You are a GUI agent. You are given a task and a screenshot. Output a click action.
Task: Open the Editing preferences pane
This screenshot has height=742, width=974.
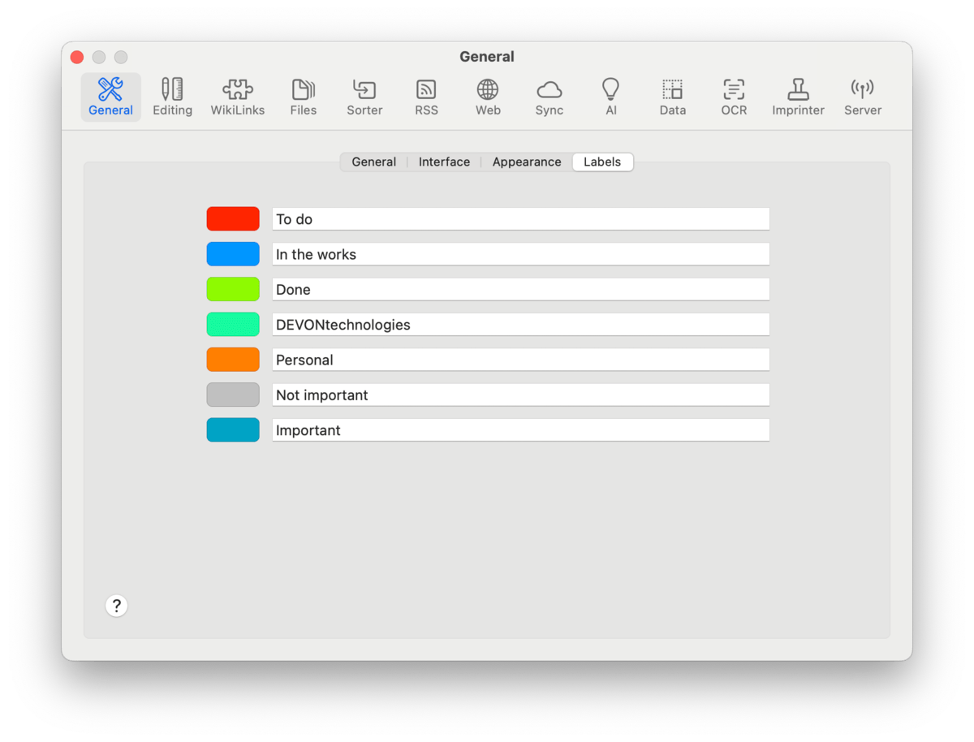click(x=172, y=97)
